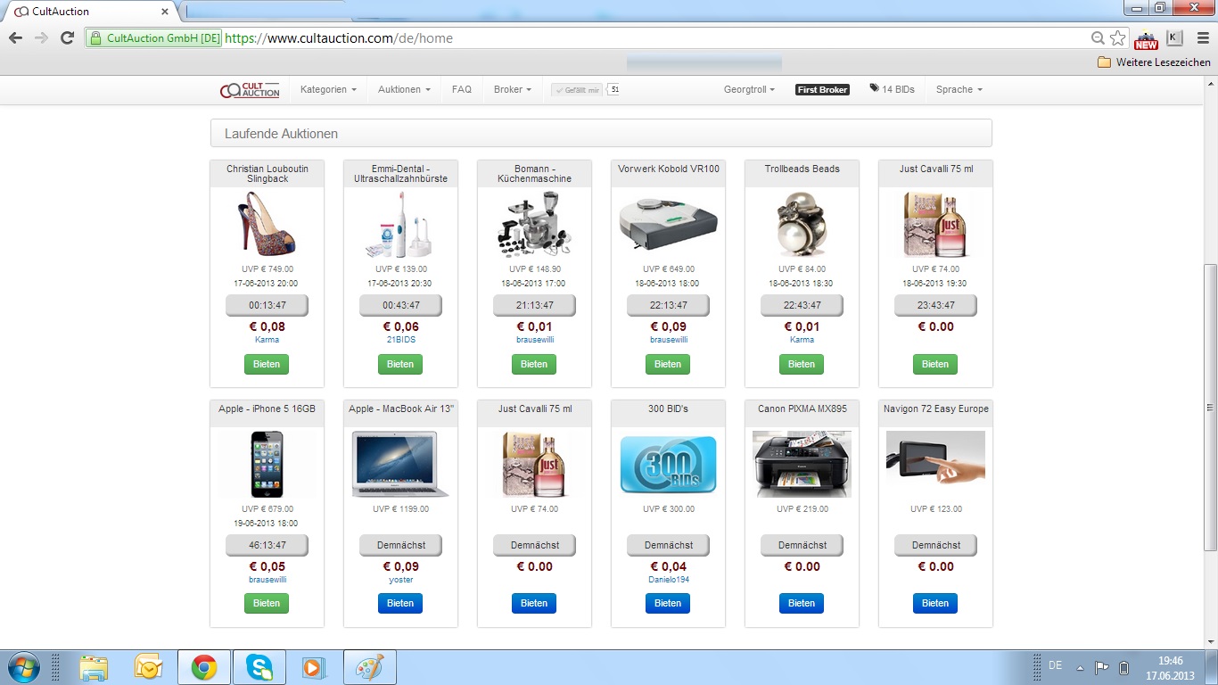Click the DE language indicator

pos(1056,665)
